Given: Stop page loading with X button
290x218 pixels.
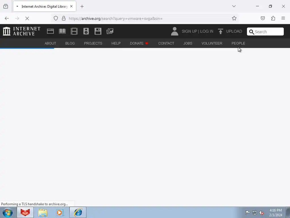Looking at the screenshot, I should coord(27,18).
